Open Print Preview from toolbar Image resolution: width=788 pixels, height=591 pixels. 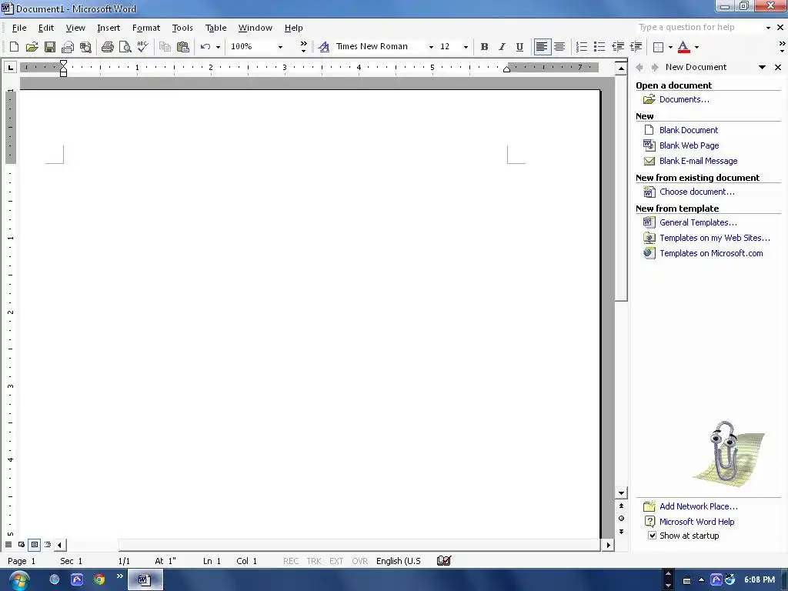click(x=125, y=47)
